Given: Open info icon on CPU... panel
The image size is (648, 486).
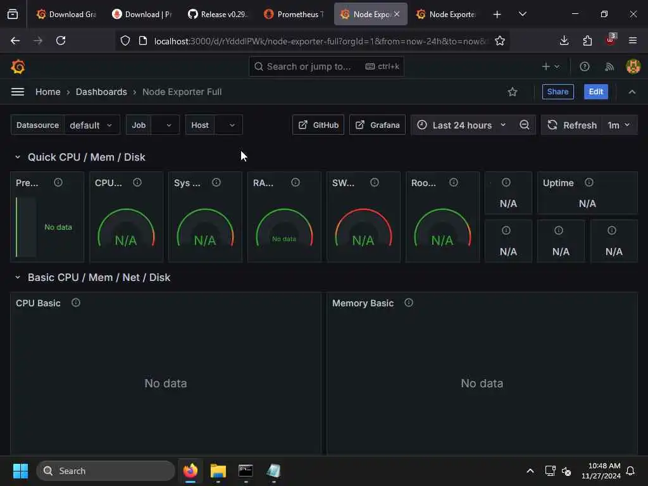Looking at the screenshot, I should pos(137,182).
